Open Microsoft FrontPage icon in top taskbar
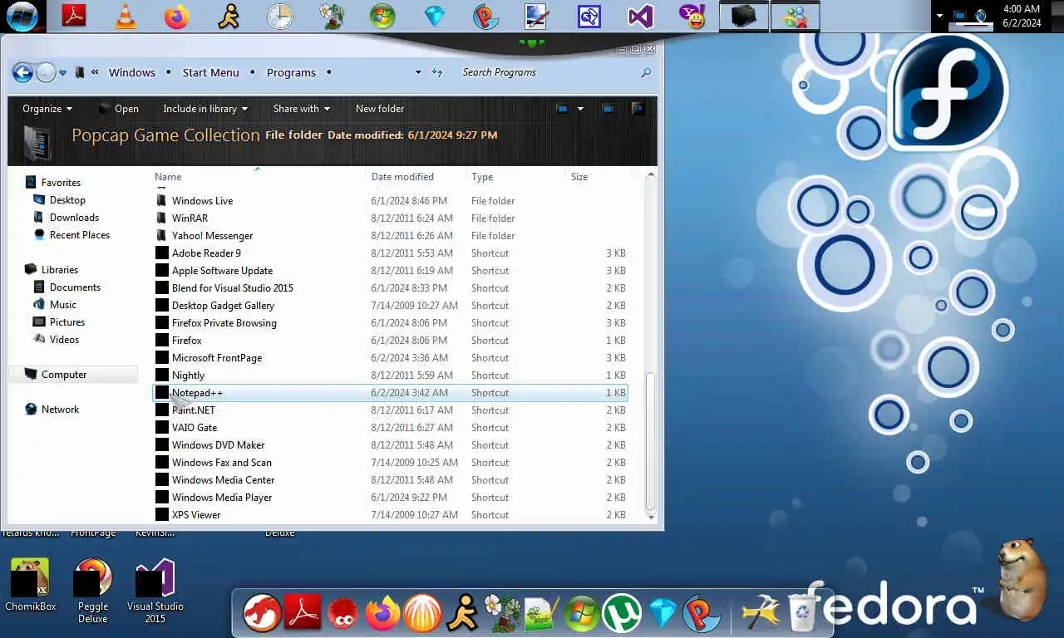The width and height of the screenshot is (1064, 638). coord(589,16)
